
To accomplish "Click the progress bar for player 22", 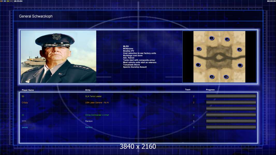I will coord(231,115).
